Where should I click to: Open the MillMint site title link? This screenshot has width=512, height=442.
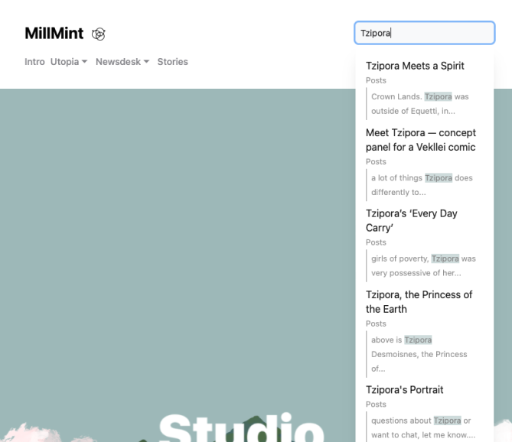pyautogui.click(x=54, y=34)
